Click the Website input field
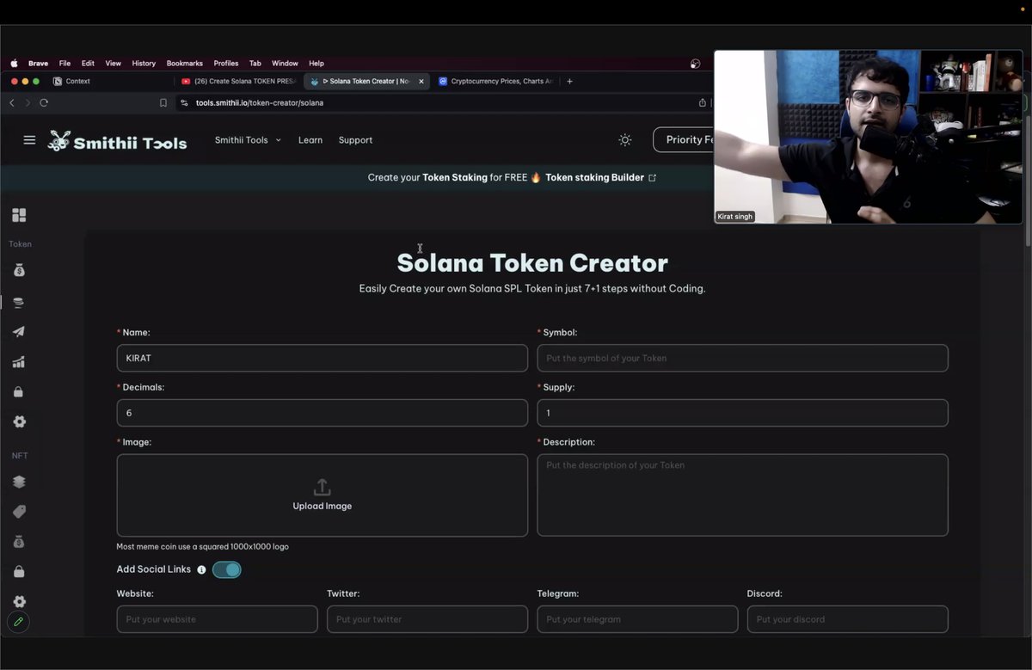1032x670 pixels. [217, 619]
